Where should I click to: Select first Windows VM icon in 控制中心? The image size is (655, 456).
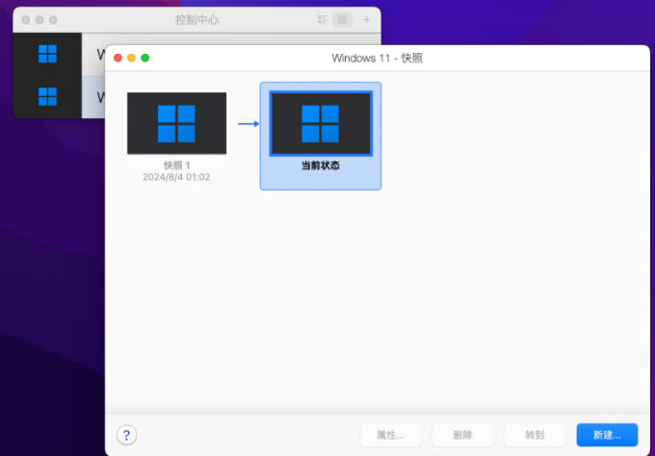point(47,54)
